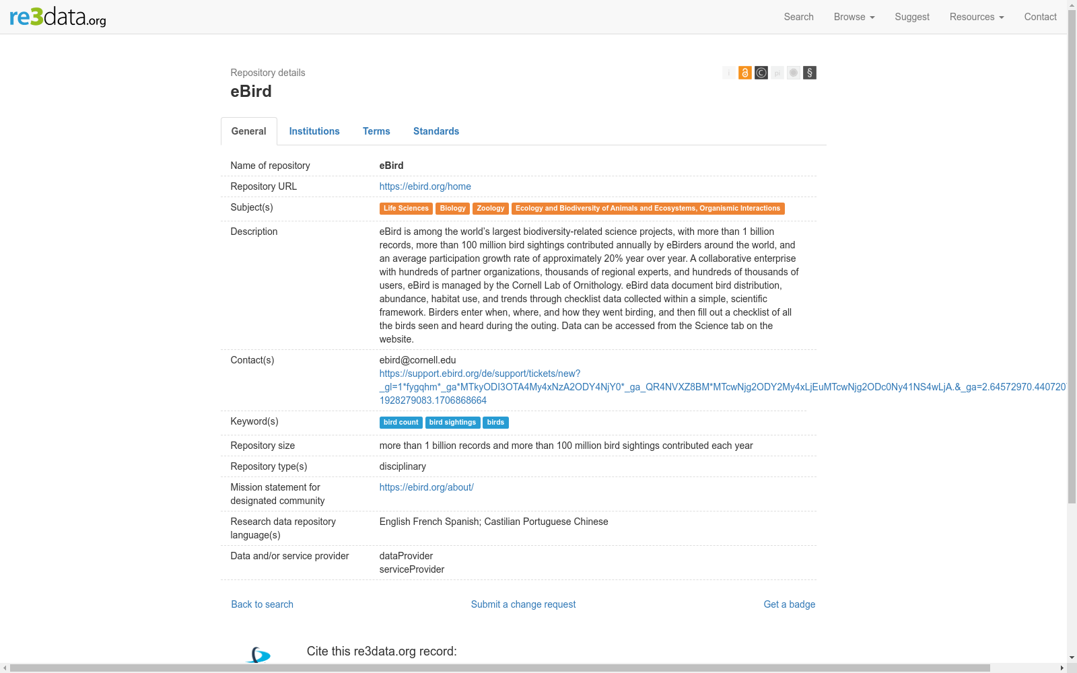The height and width of the screenshot is (673, 1077).
Task: Click the 'disciplinary' repository type value
Action: (x=403, y=466)
